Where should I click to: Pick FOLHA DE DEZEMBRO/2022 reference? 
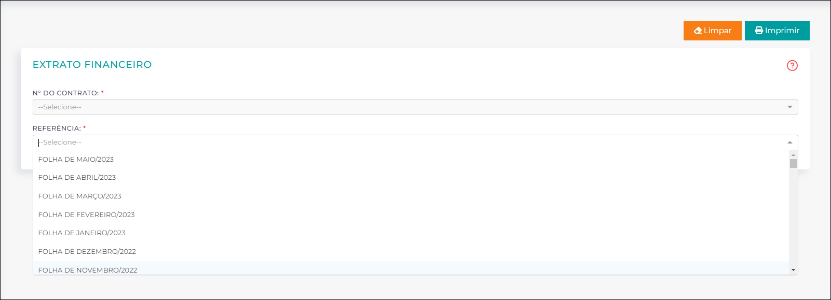[x=411, y=251]
